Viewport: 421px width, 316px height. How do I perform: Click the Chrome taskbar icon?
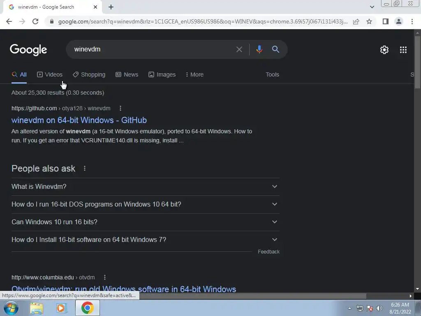(x=87, y=308)
